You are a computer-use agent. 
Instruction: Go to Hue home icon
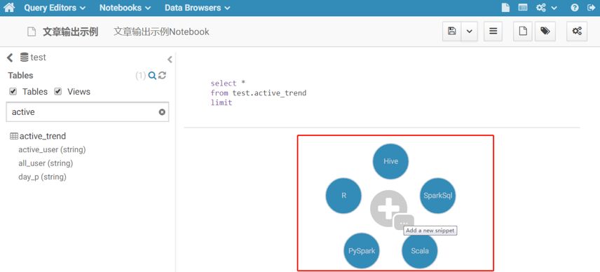coord(9,8)
